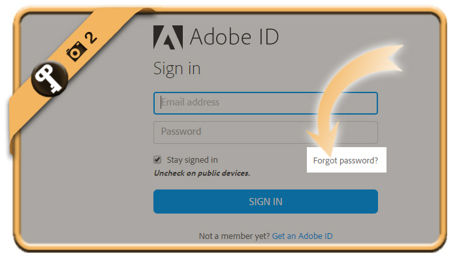Click the Not a member yet? text
This screenshot has height=265, width=457.
point(234,236)
